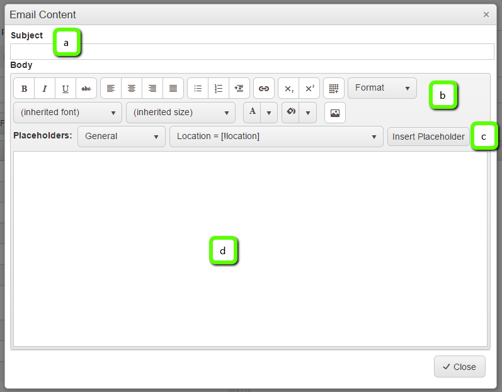Open the Location placeholder dropdown

tap(276, 137)
